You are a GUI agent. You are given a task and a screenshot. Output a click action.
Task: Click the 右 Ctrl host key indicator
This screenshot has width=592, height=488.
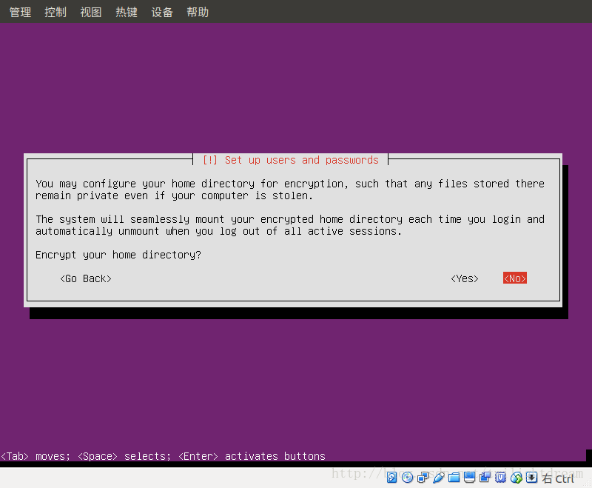pos(557,478)
